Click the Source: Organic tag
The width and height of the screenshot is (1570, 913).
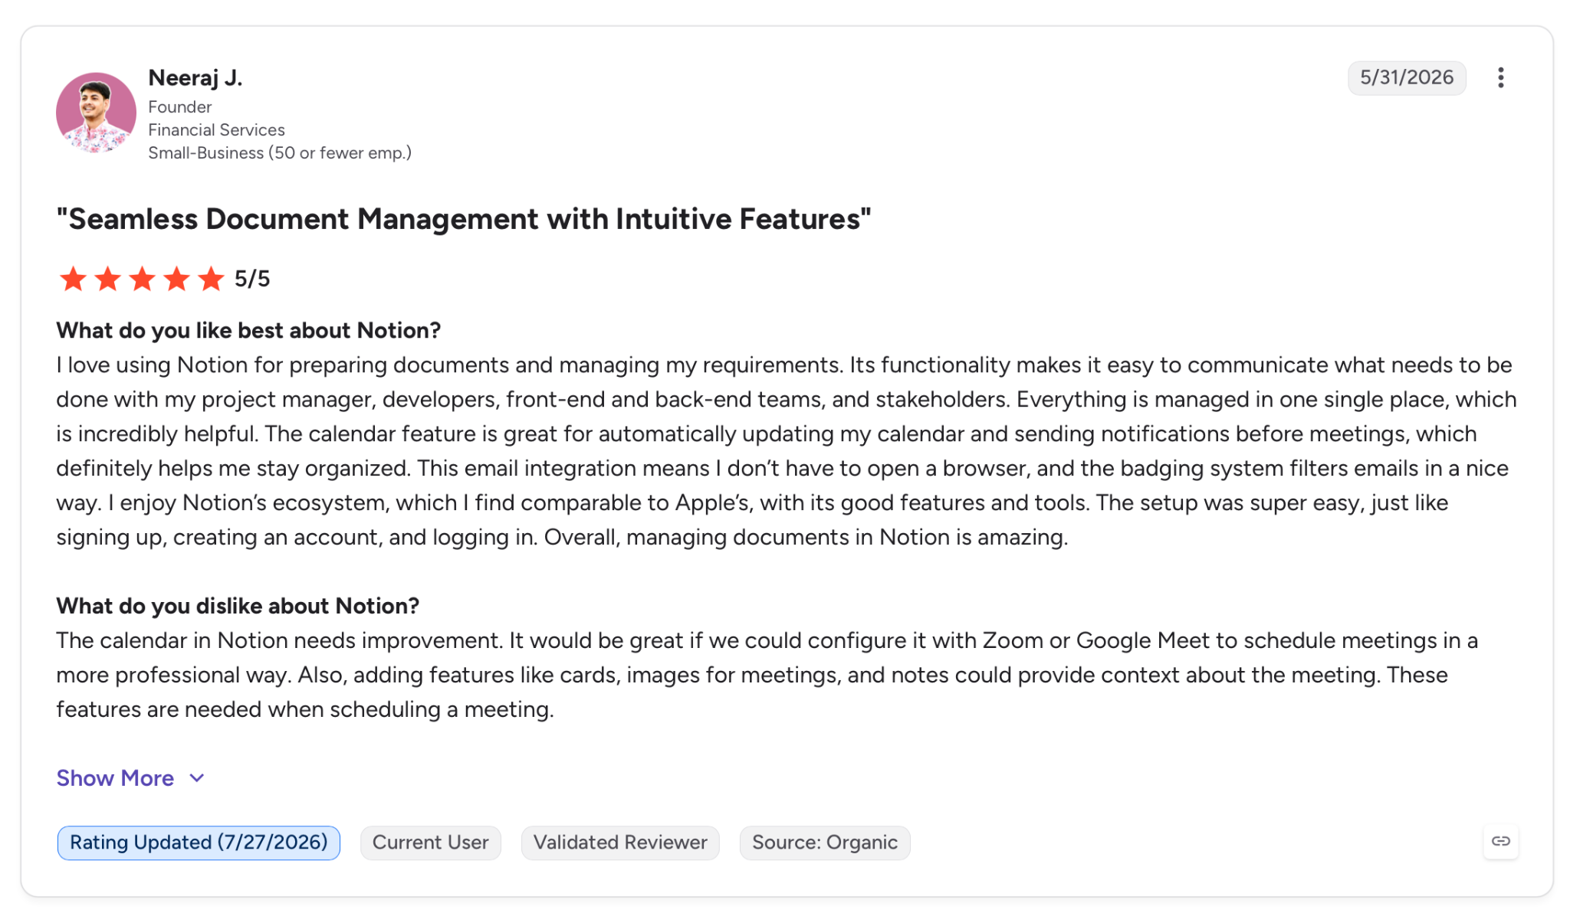coord(825,843)
